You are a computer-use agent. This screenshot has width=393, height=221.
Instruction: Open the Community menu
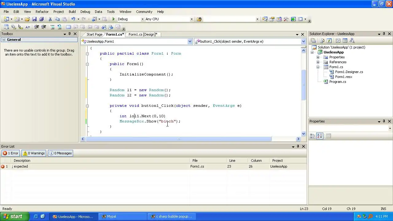144,12
